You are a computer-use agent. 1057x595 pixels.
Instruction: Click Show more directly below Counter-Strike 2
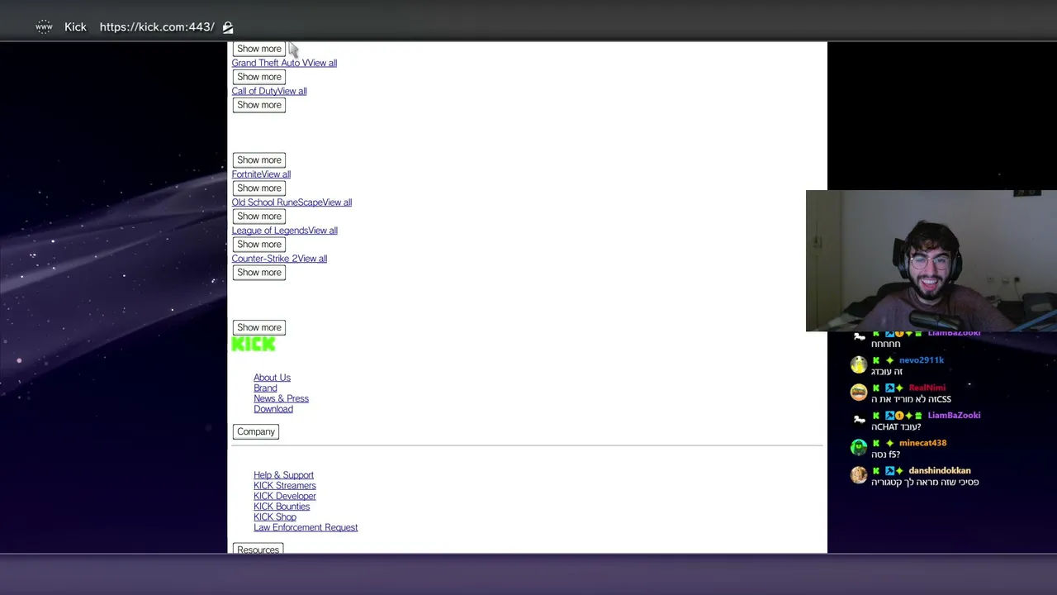(259, 272)
